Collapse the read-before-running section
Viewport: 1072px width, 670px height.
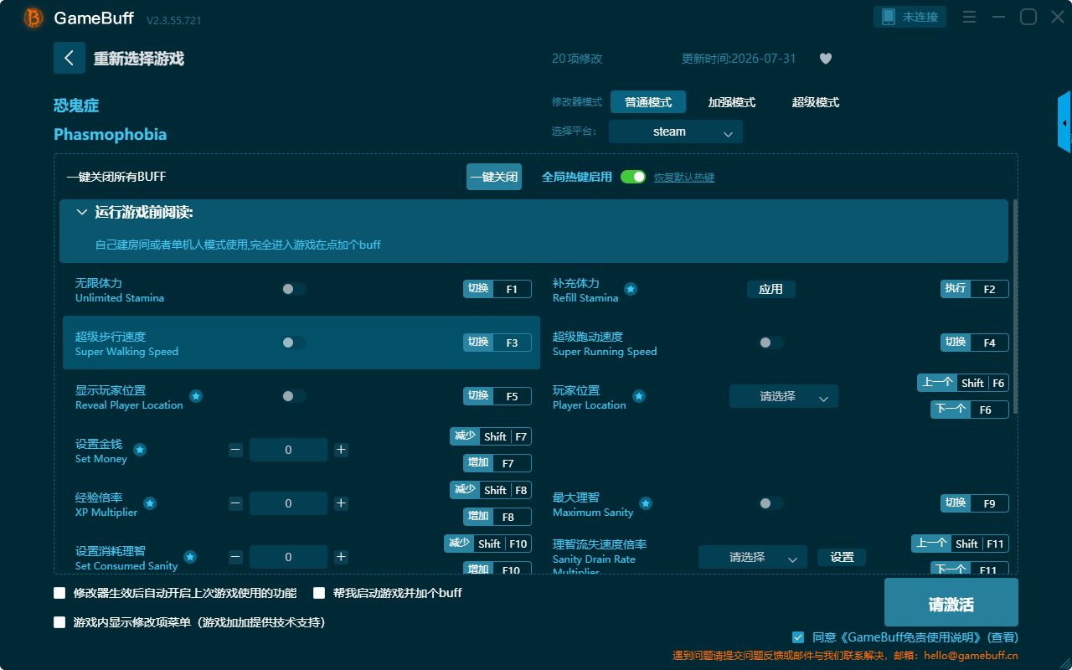tap(82, 213)
